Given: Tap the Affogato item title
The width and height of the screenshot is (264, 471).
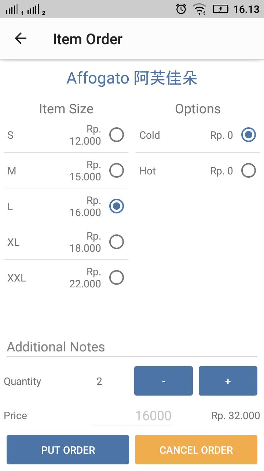Looking at the screenshot, I should coord(132,78).
